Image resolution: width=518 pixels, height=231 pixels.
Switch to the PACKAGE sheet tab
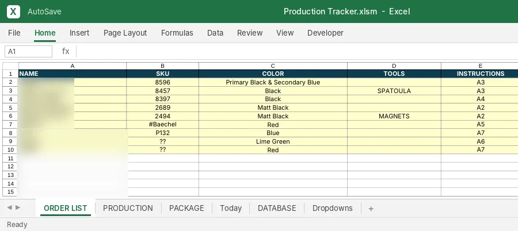186,208
